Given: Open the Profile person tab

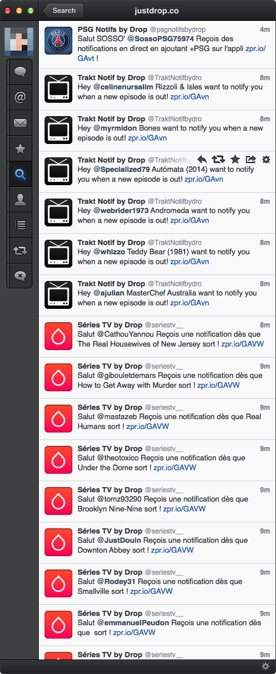Looking at the screenshot, I should click(x=20, y=200).
